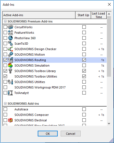Select the SOLIDWORKS Composer row text
Screen dimensions: 114x143
(x=32, y=115)
